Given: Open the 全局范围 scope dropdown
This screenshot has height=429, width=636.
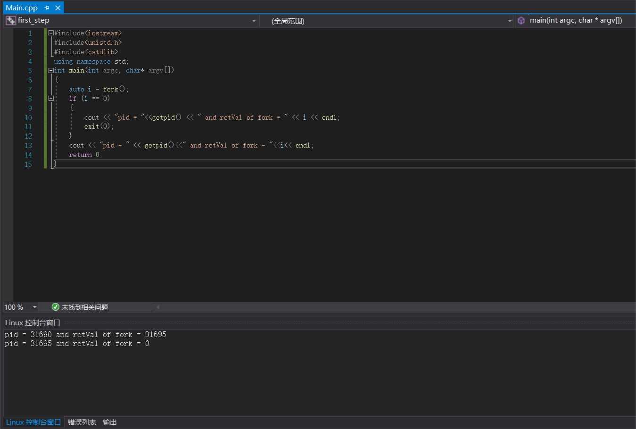Looking at the screenshot, I should (510, 21).
